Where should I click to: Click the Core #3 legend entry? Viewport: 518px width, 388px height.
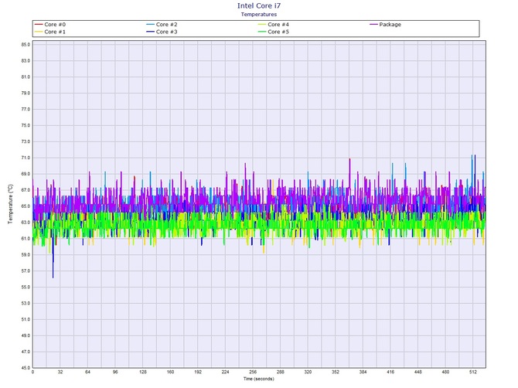click(x=162, y=32)
